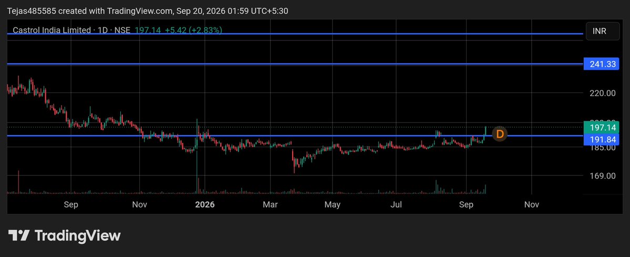Click the Sep label left of Nov
The height and width of the screenshot is (257, 630).
71,205
